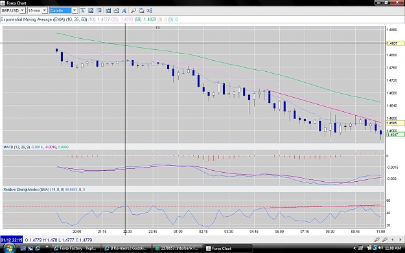The height and width of the screenshot is (253, 405).
Task: Click the 23:45 time axis label
Action: (x=153, y=232)
